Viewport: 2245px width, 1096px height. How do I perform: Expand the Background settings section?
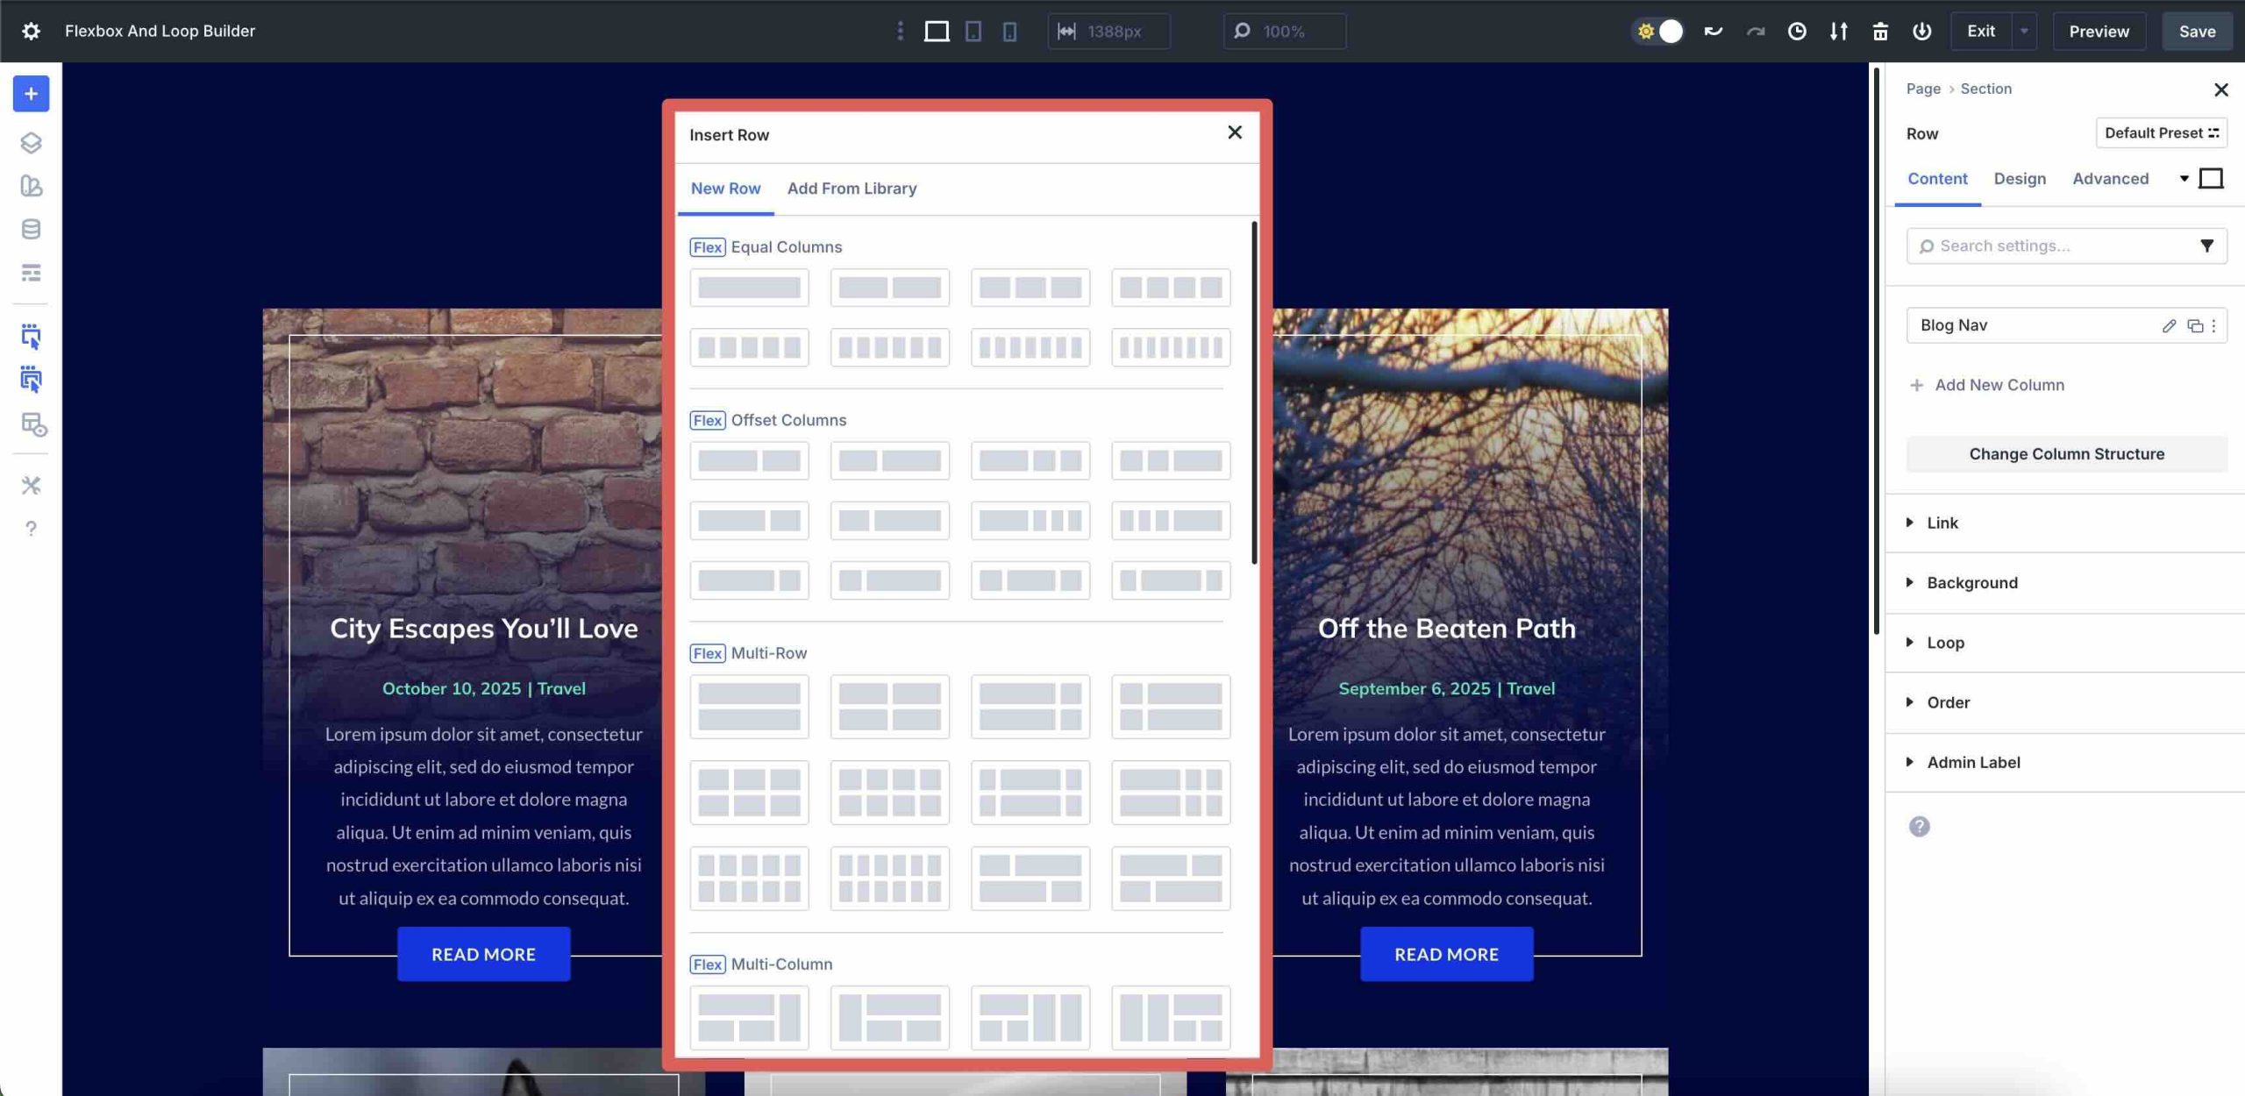tap(1971, 582)
